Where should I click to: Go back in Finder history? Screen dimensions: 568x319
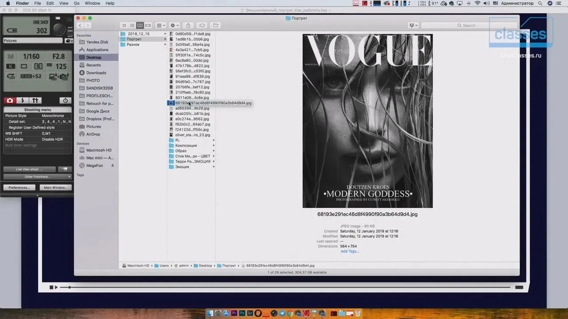tap(80, 25)
